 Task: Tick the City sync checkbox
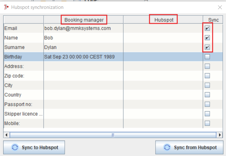pyautogui.click(x=207, y=85)
